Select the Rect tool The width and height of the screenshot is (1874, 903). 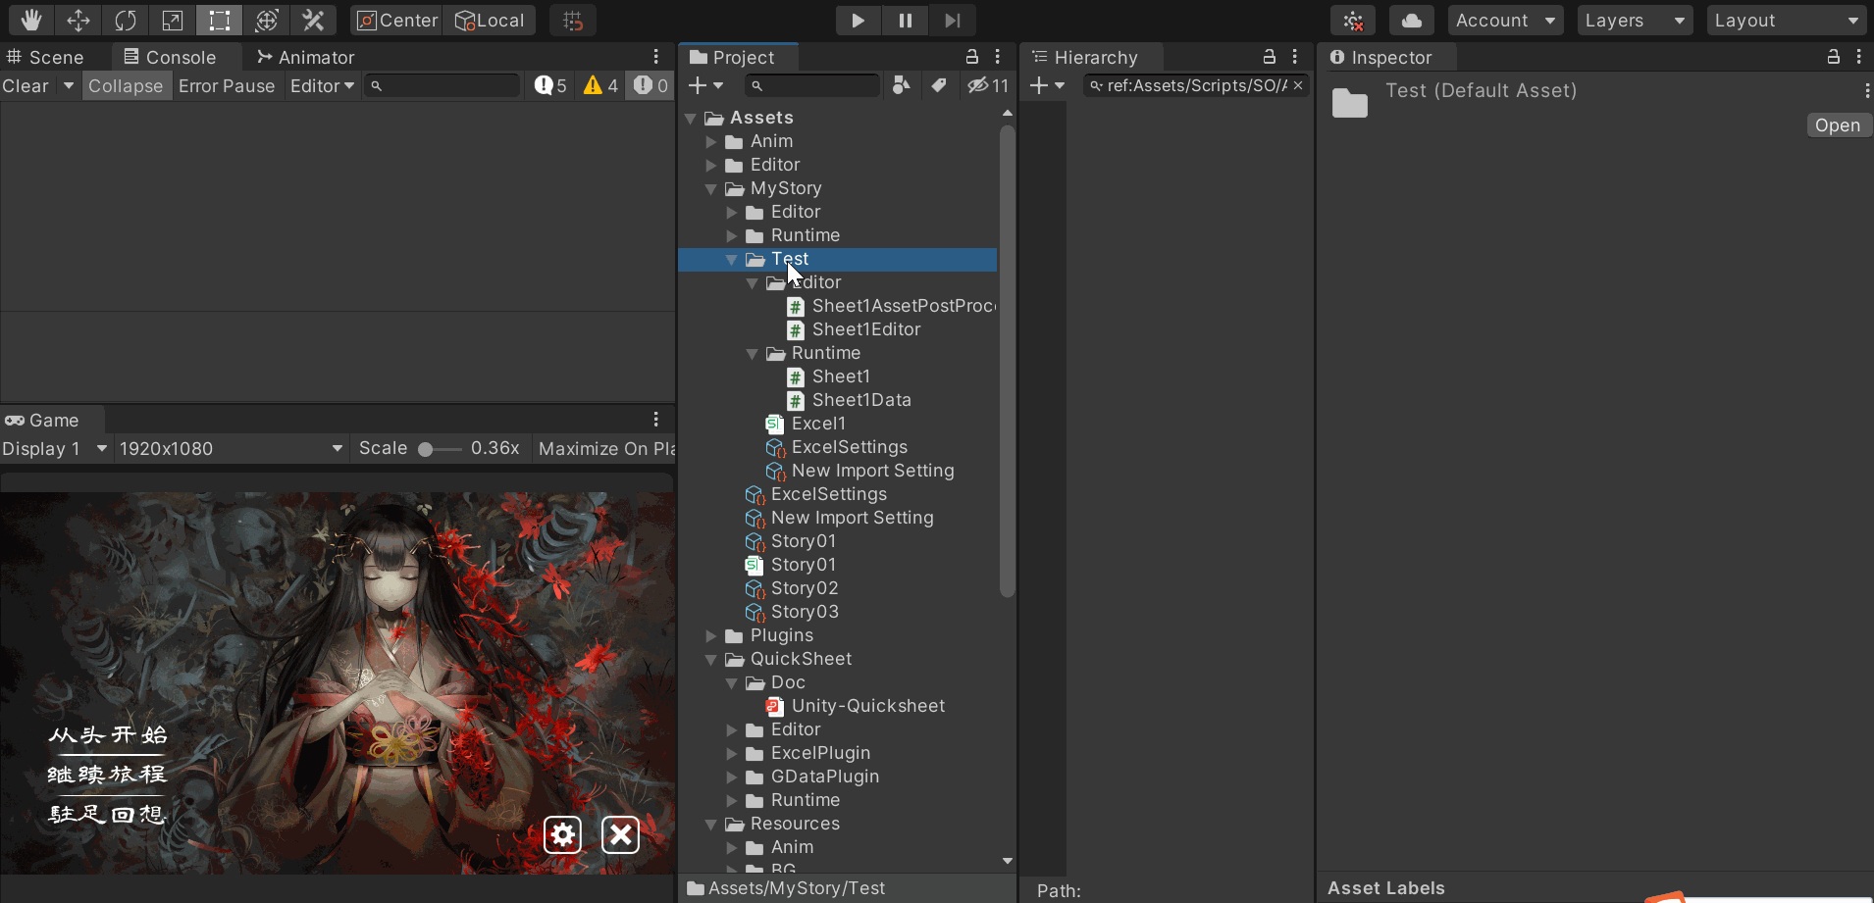point(219,20)
